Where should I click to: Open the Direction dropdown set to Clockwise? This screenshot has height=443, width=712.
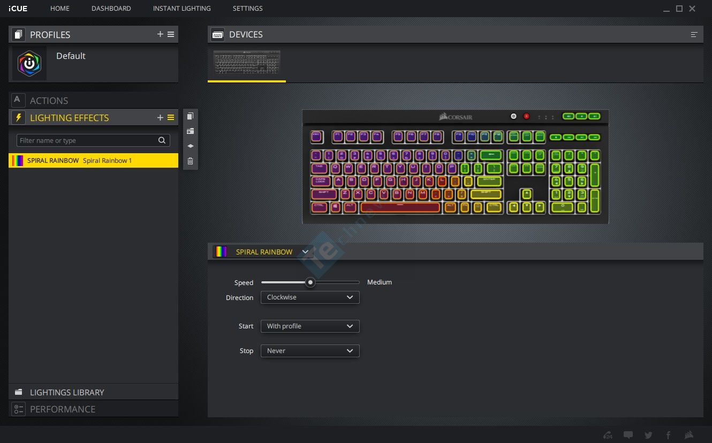click(310, 297)
